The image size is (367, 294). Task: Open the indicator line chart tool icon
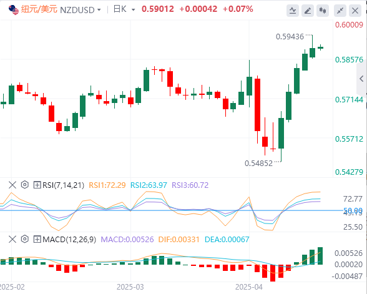pyautogui.click(x=293, y=11)
